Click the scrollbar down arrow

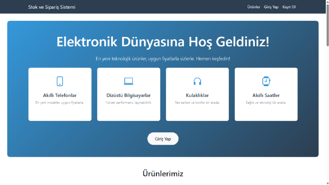tap(327, 183)
